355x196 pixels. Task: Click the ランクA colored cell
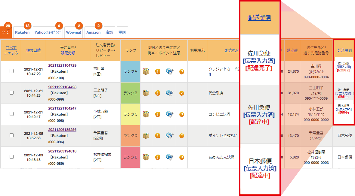pyautogui.click(x=130, y=71)
